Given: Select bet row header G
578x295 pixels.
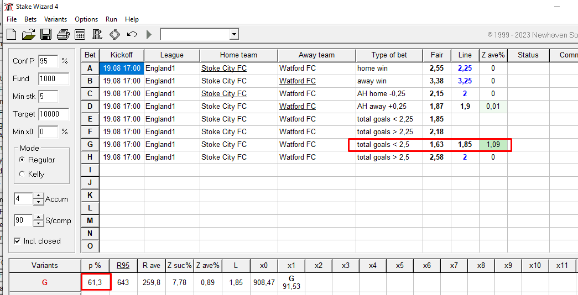Looking at the screenshot, I should pyautogui.click(x=90, y=144).
